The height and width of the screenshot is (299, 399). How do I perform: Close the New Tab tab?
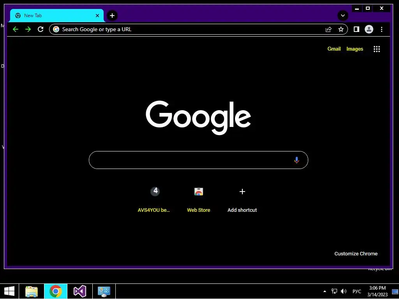[97, 16]
